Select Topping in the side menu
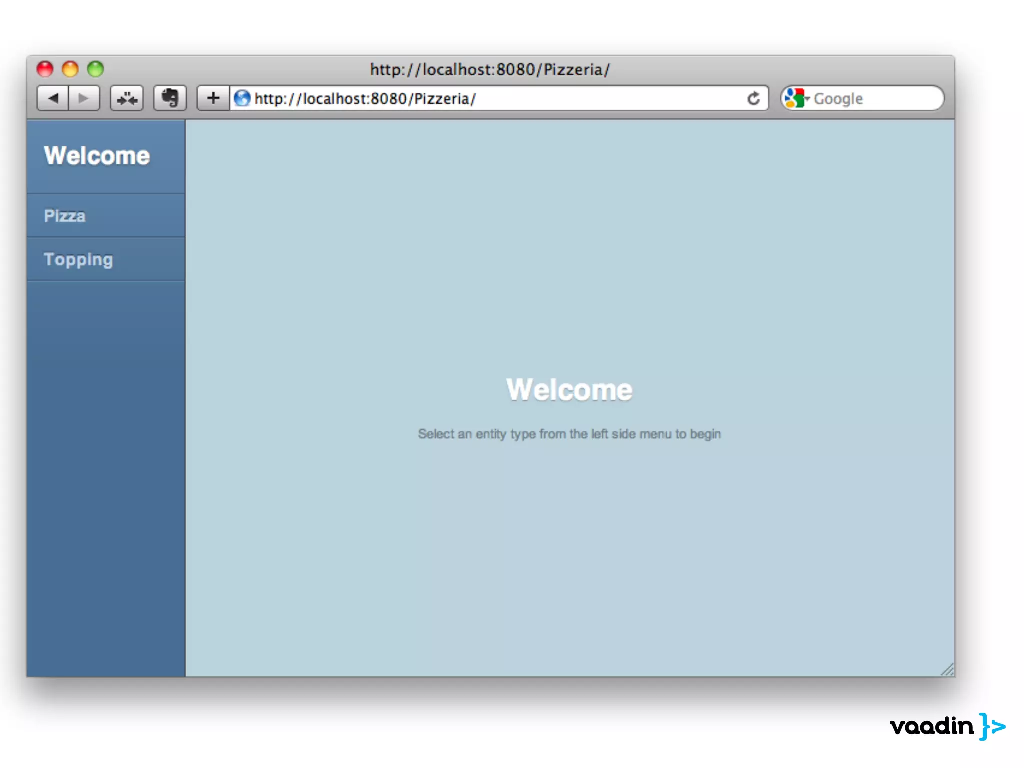The image size is (1024, 768). (x=106, y=259)
